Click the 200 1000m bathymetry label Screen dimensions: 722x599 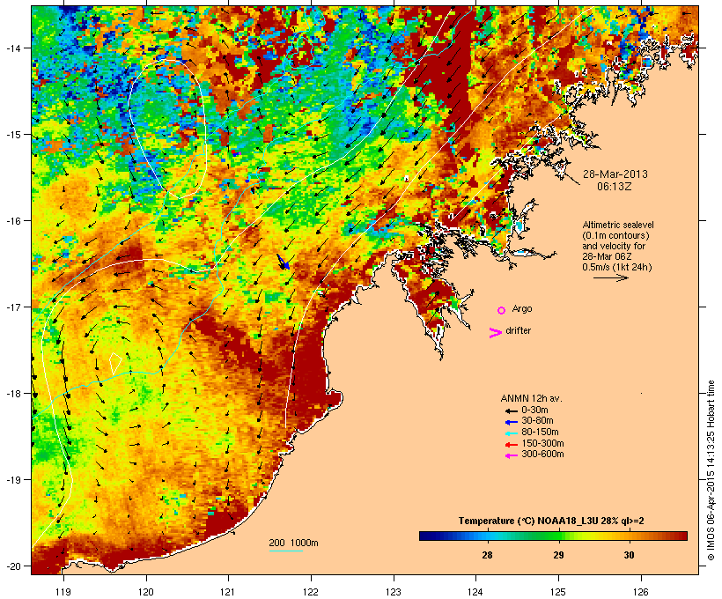click(x=293, y=543)
